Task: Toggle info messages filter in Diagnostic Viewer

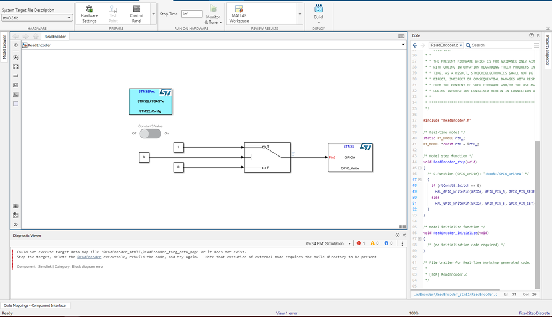Action: (x=388, y=243)
